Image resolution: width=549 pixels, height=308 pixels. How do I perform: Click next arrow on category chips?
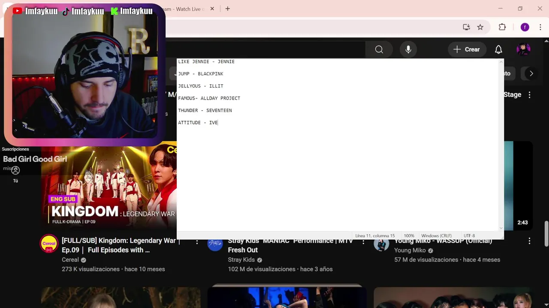[531, 74]
